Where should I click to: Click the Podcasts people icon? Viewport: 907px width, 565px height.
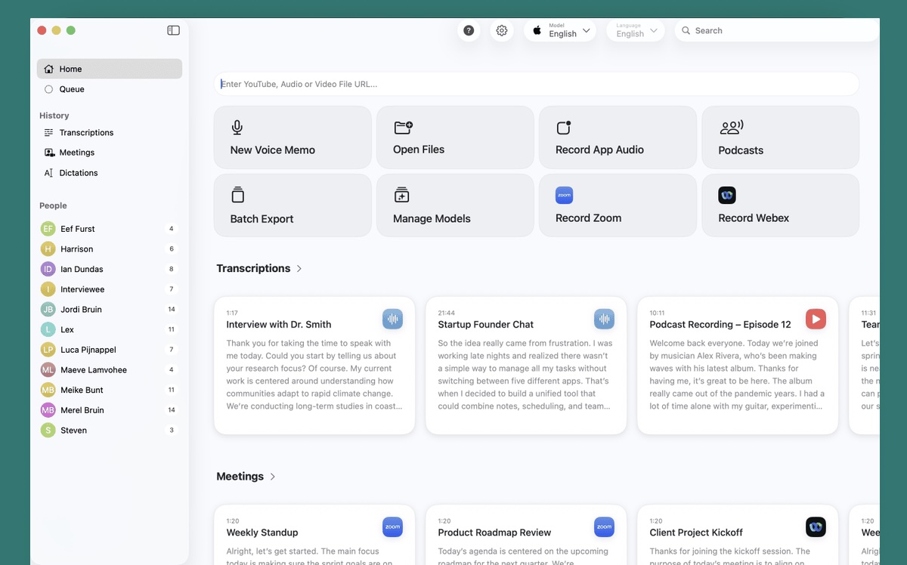tap(731, 128)
